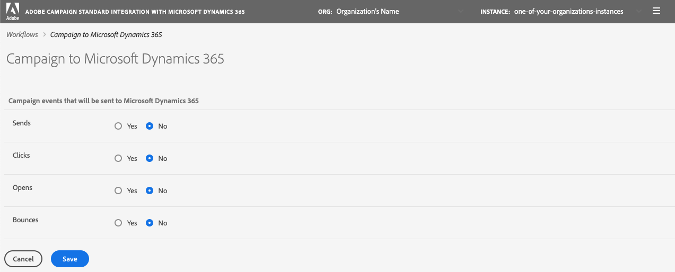Image resolution: width=675 pixels, height=272 pixels.
Task: Enable Yes for Clicks events
Action: pos(118,159)
